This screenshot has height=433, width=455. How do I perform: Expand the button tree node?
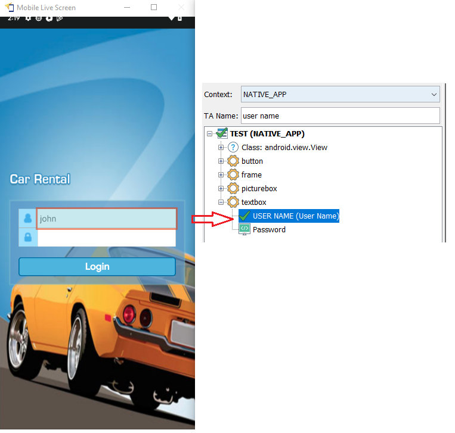coord(221,161)
